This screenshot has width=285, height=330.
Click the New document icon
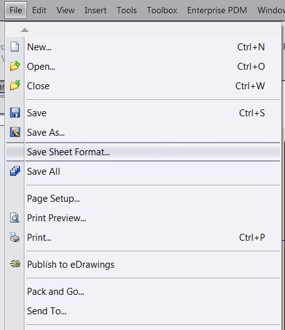(14, 47)
